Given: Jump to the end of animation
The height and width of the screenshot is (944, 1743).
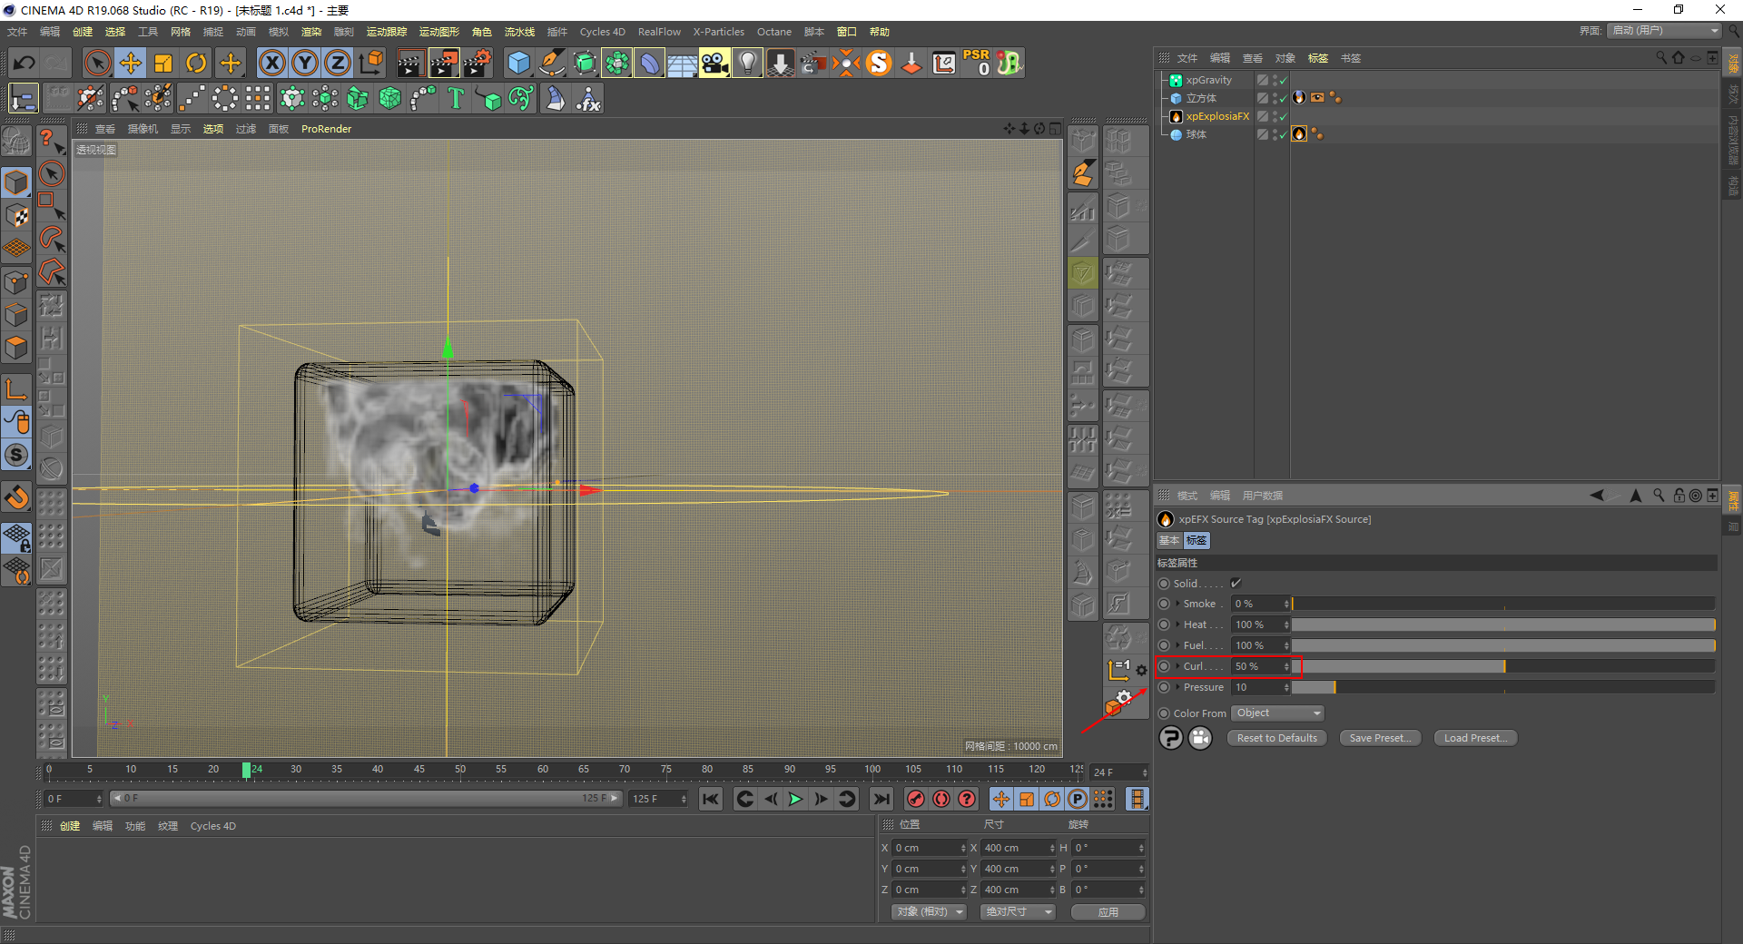Looking at the screenshot, I should click(881, 799).
